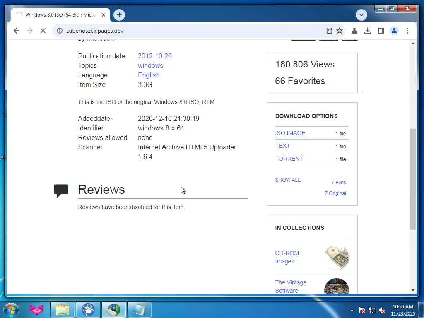424x318 pixels.
Task: Open Action Center flag tray icon
Action: coord(362,310)
